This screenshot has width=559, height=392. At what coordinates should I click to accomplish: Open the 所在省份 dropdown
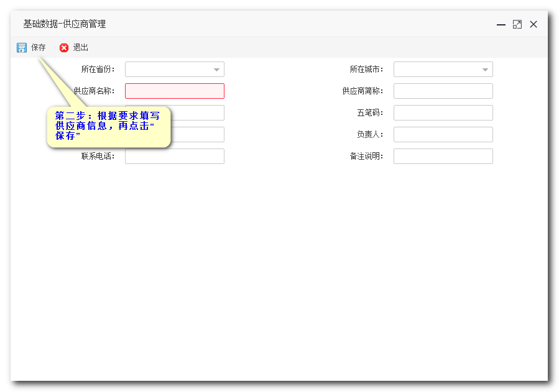point(175,70)
